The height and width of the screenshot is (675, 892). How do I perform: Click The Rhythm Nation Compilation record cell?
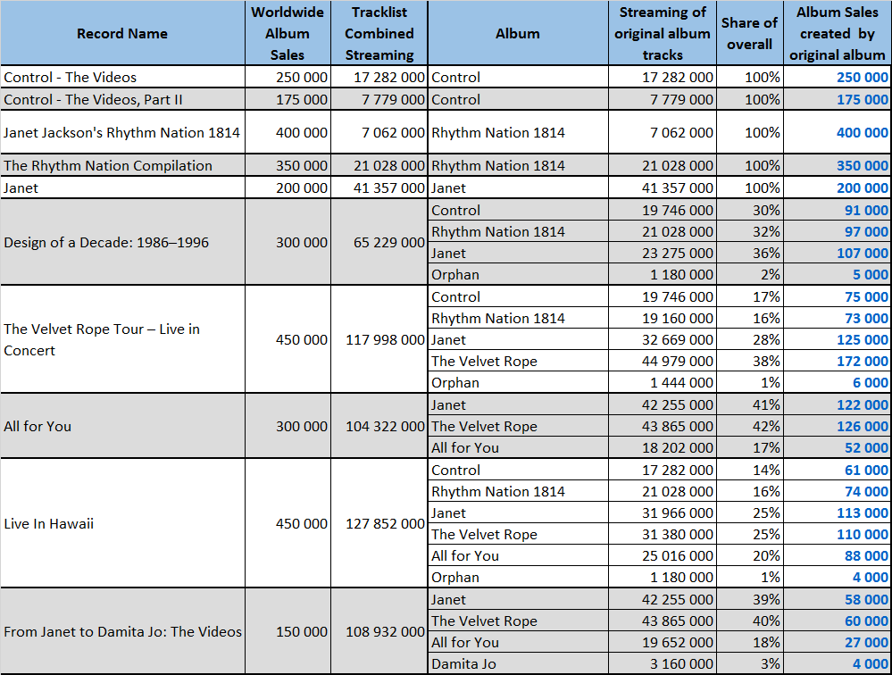pos(122,165)
